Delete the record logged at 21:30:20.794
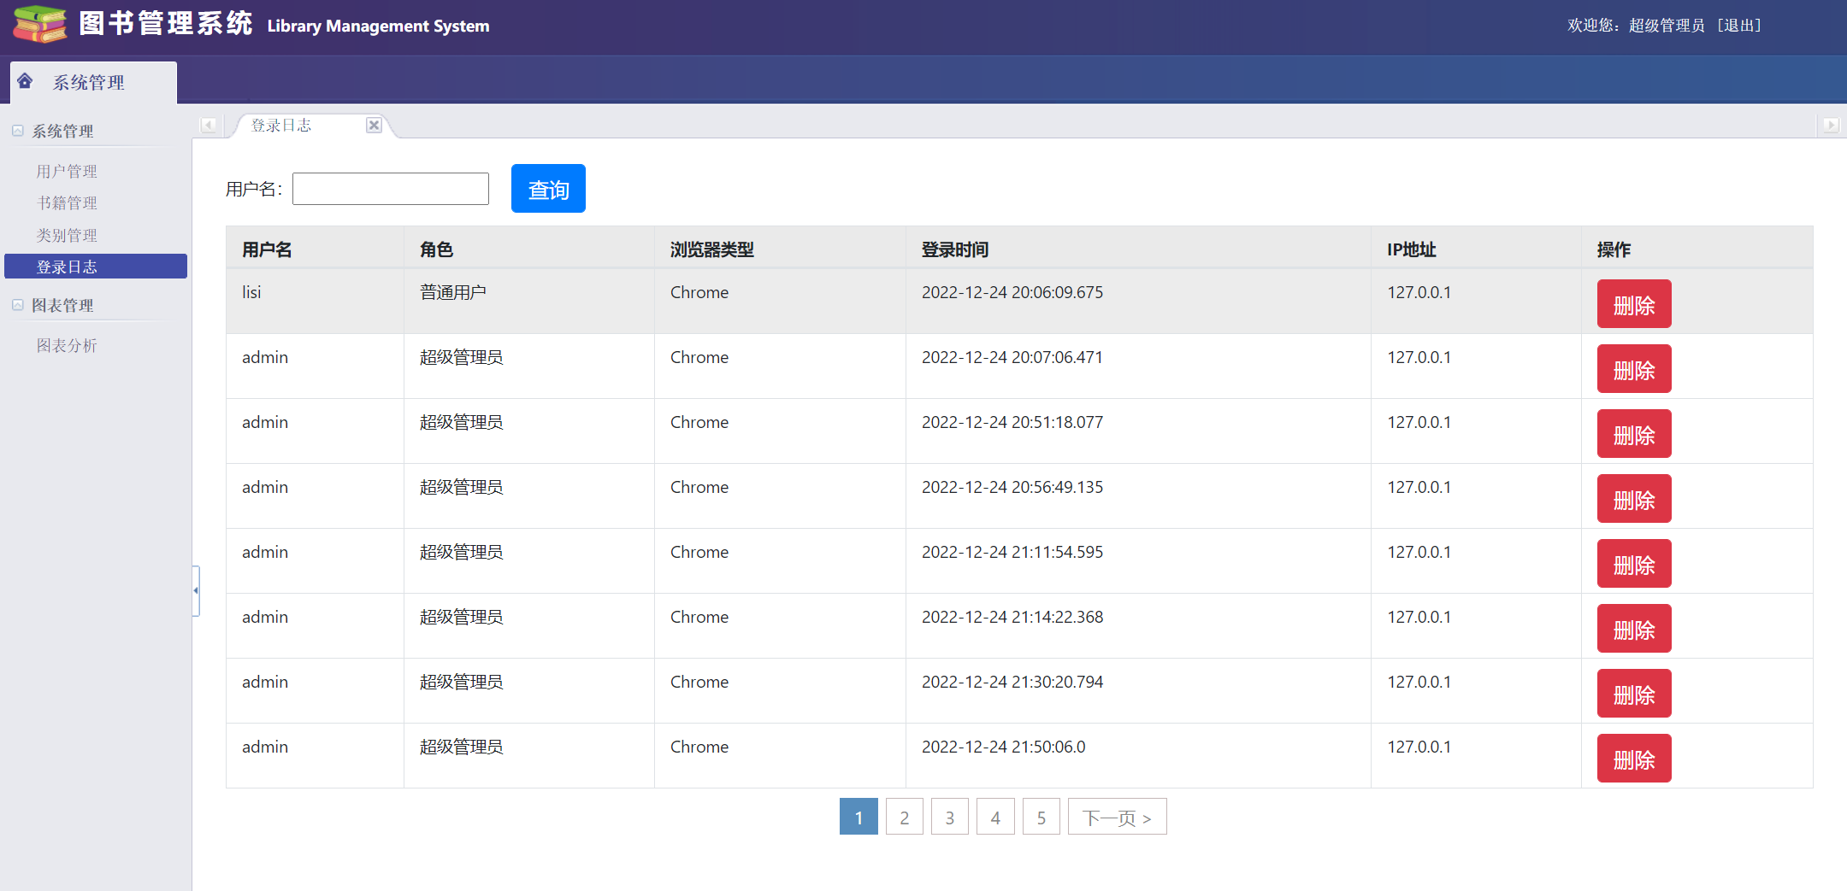The height and width of the screenshot is (891, 1847). pyautogui.click(x=1634, y=694)
